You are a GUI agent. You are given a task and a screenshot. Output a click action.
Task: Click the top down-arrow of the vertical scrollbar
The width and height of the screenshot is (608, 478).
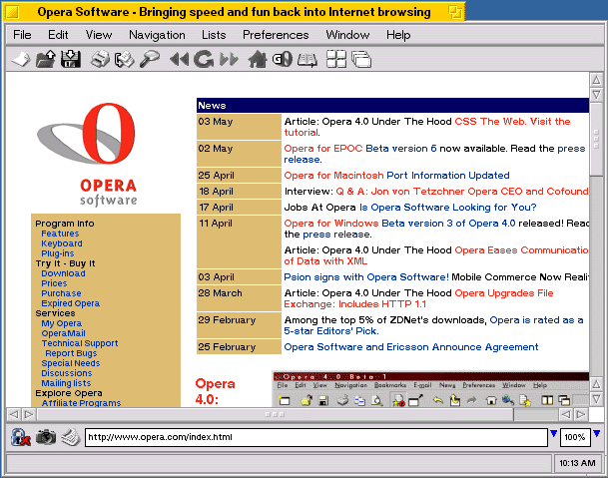[596, 95]
